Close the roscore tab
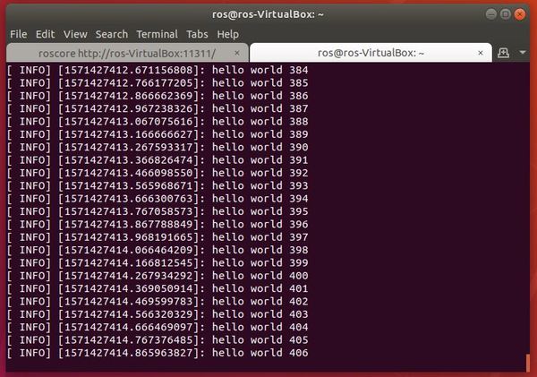Viewport: 537px width, 377px height. tap(237, 53)
